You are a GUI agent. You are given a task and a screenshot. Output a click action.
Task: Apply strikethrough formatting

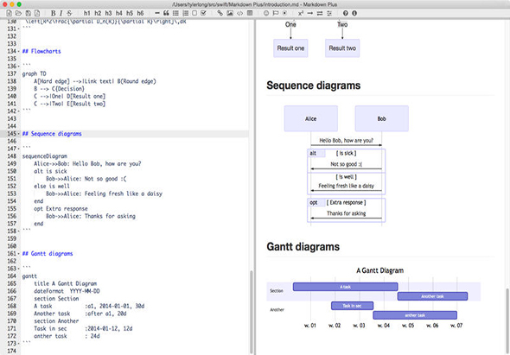pyautogui.click(x=69, y=13)
